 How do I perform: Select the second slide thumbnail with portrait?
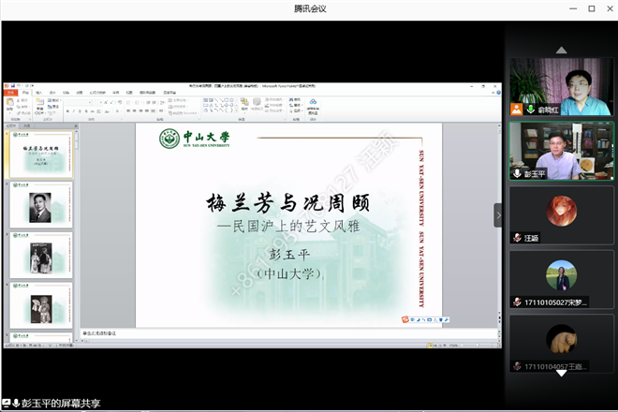39,205
